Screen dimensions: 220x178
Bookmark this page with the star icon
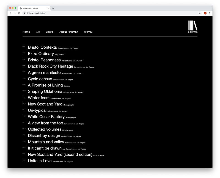click(x=200, y=13)
